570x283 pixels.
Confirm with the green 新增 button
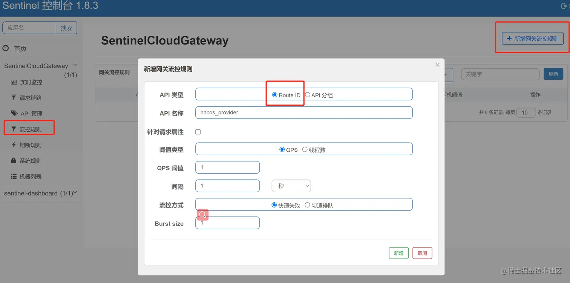[399, 253]
